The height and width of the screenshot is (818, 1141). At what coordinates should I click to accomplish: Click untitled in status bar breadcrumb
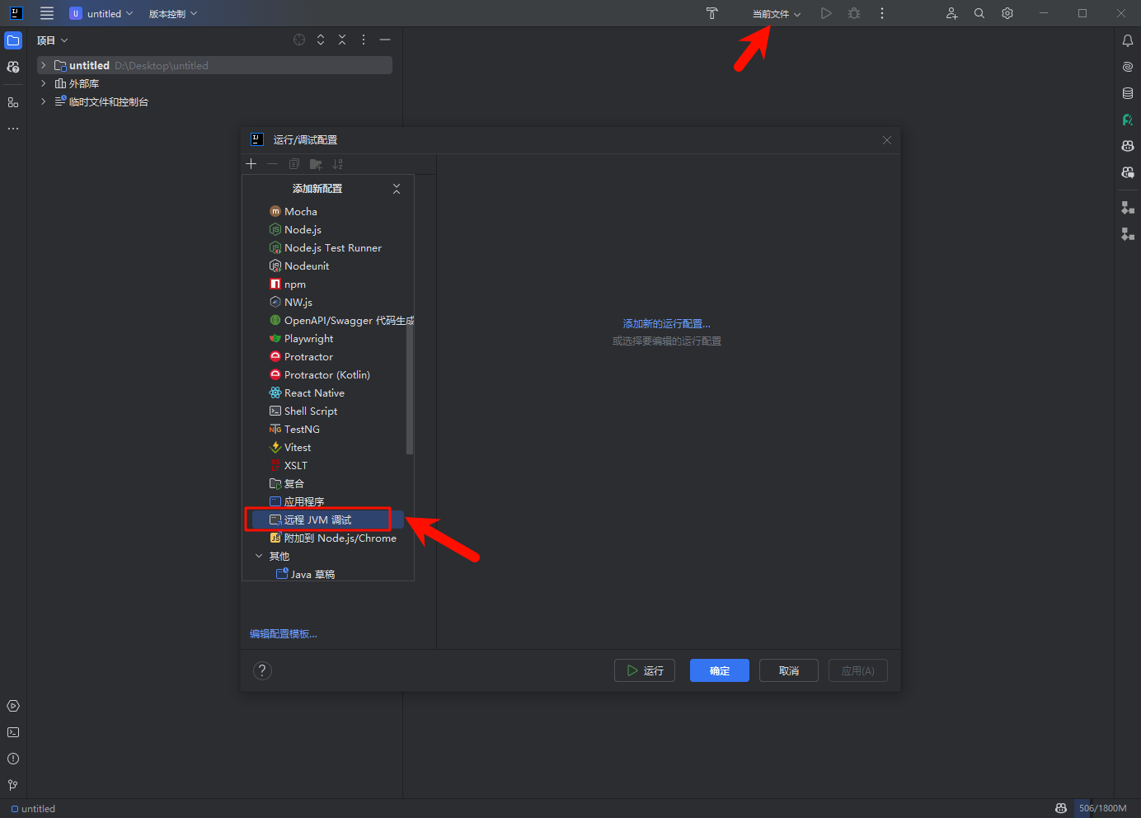(x=33, y=809)
